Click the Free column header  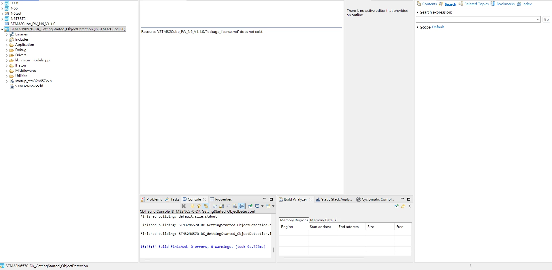click(x=403, y=227)
